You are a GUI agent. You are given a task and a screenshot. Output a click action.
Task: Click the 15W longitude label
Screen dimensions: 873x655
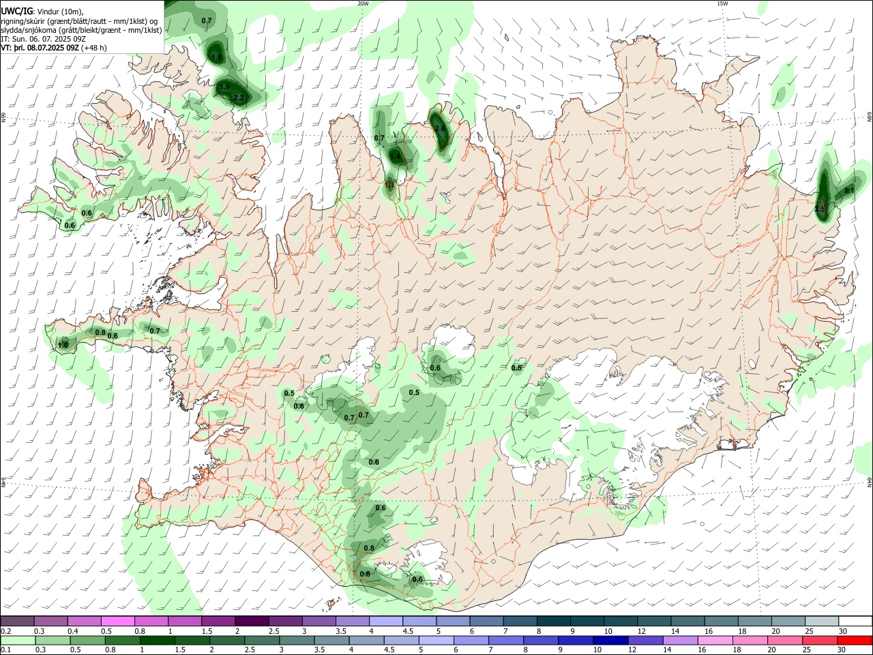(722, 3)
